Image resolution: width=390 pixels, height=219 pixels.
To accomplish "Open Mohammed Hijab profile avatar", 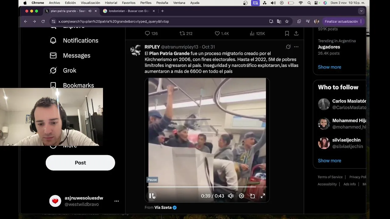I will pos(324,123).
